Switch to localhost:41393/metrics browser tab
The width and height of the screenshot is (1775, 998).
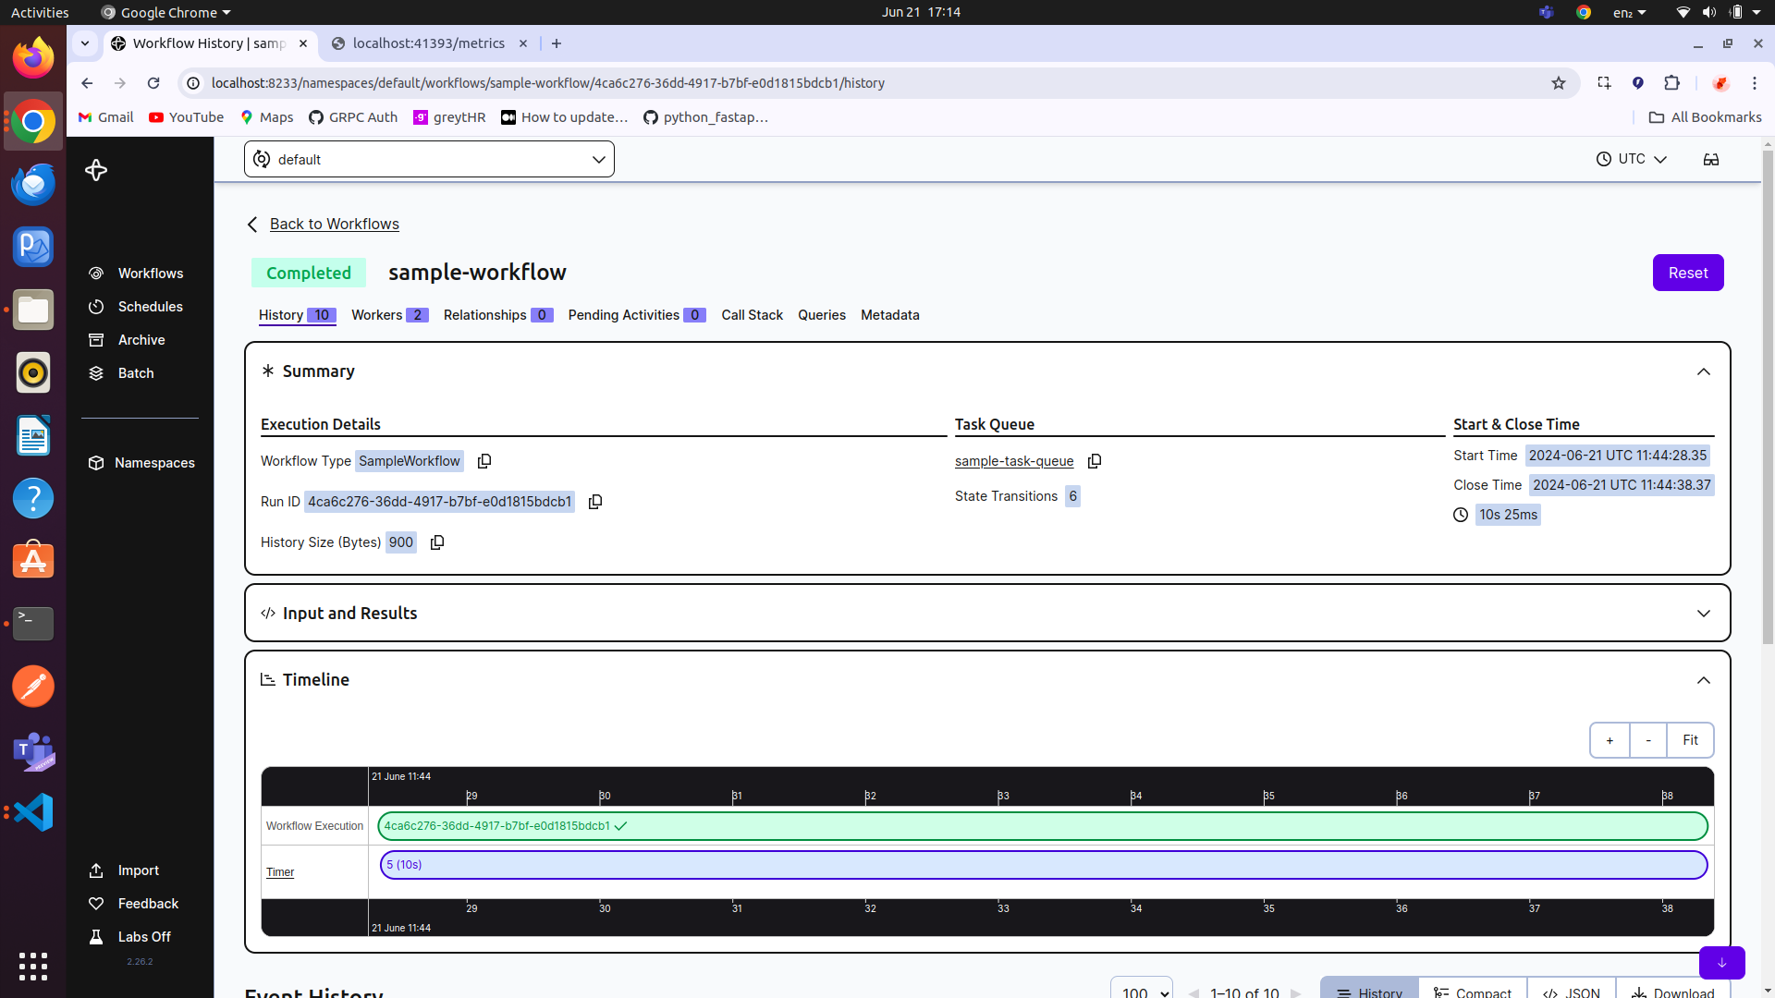pyautogui.click(x=429, y=43)
